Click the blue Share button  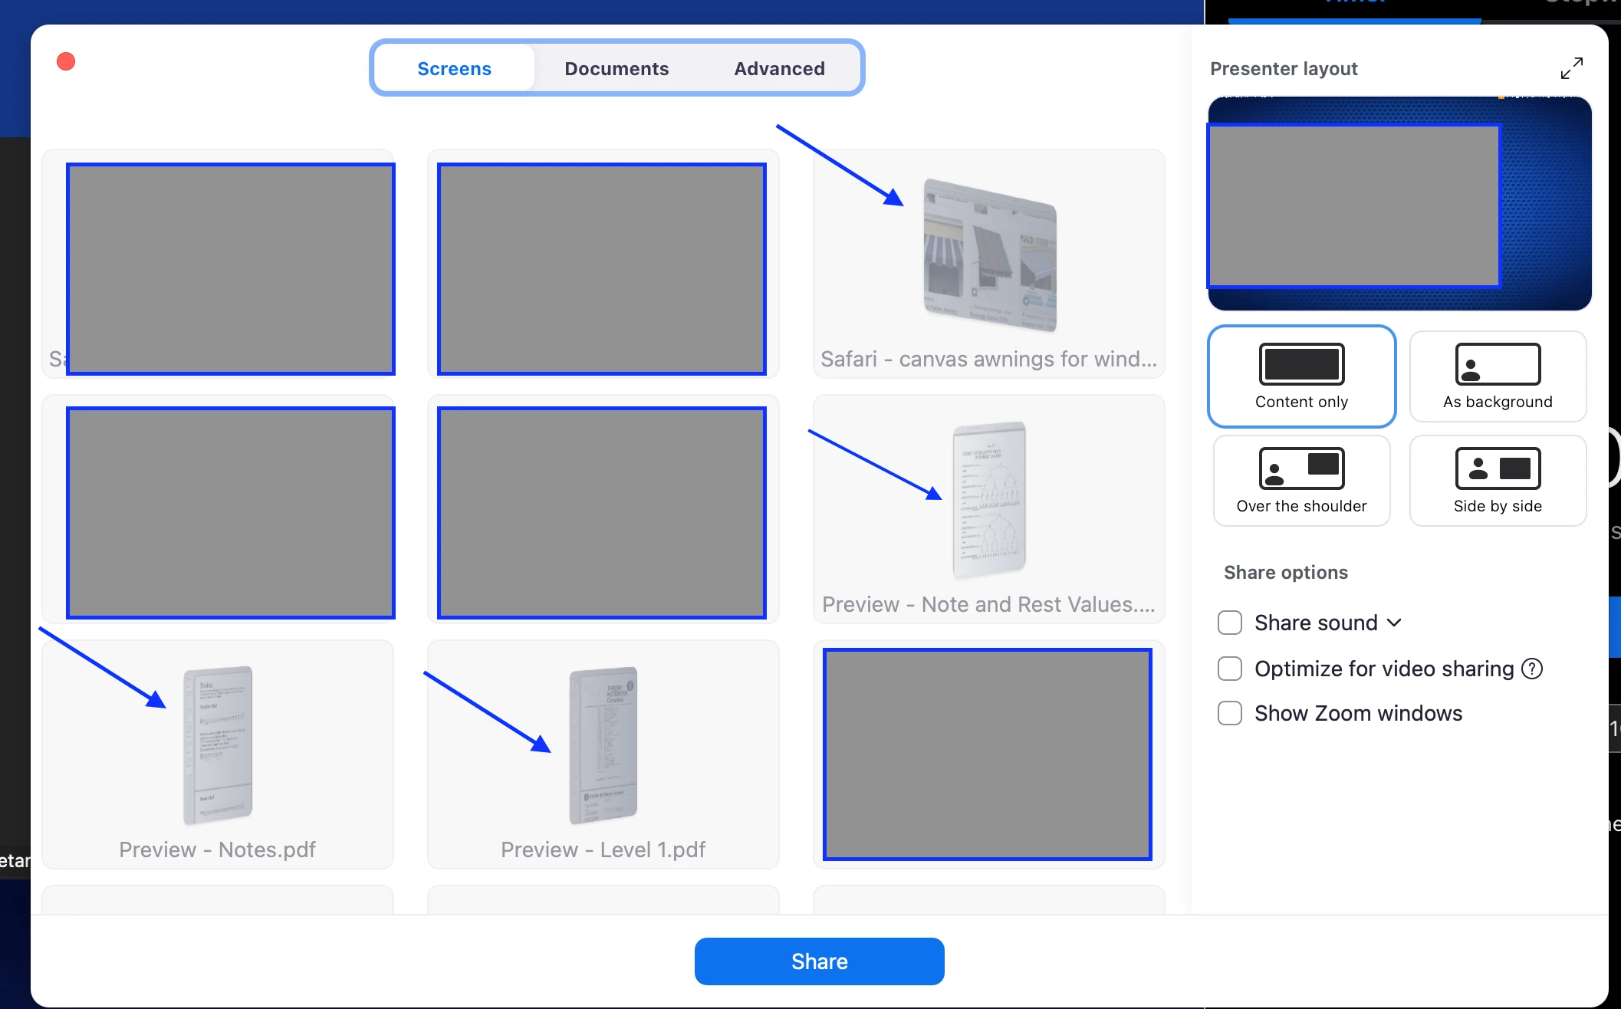pyautogui.click(x=819, y=961)
